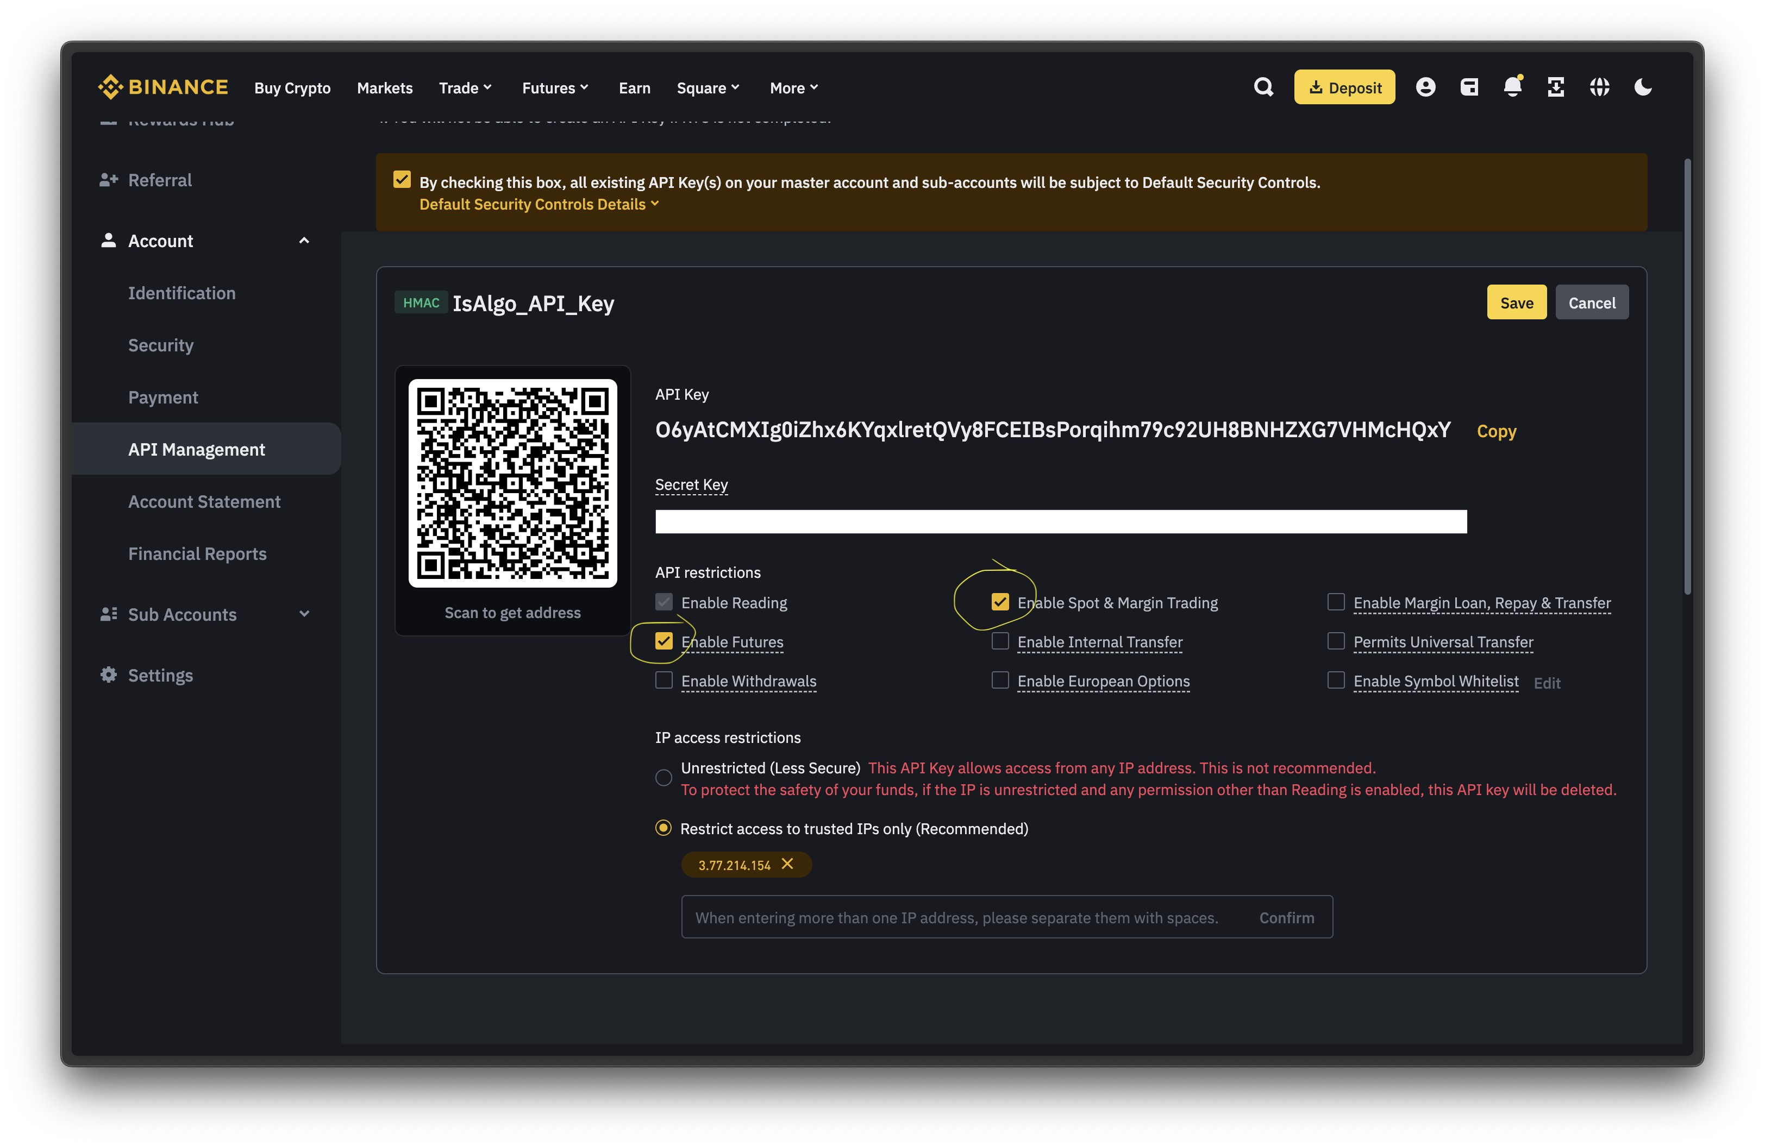Toggle the Default Security Controls checkbox
Viewport: 1765px width, 1147px height.
tap(402, 180)
